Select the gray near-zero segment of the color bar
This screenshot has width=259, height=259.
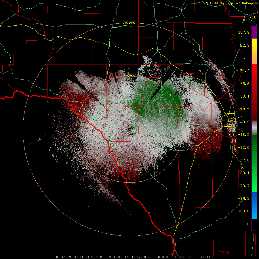pos(254,128)
